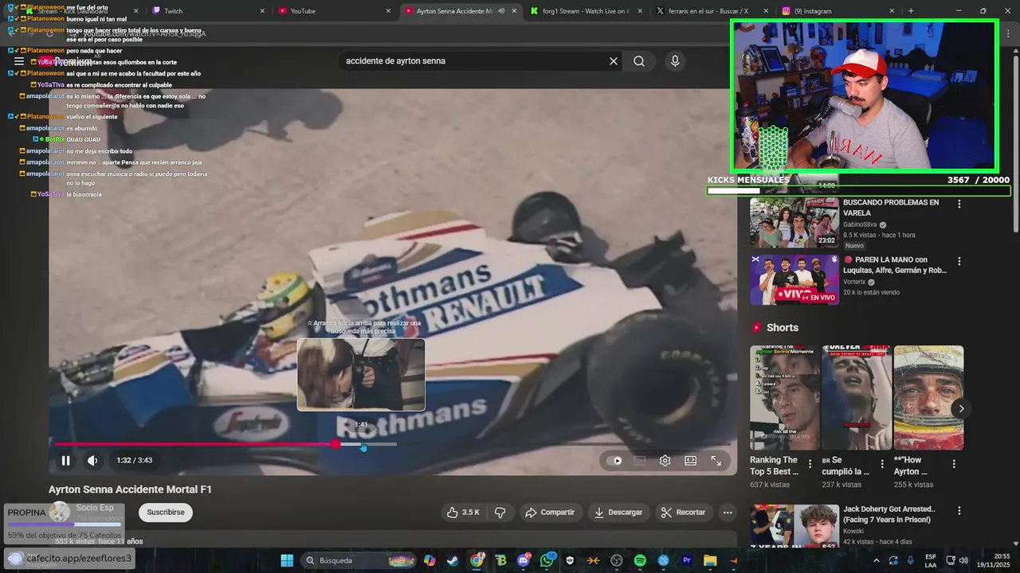Open the Jack Doherty Got Arrested video
Screen dimensions: 1020x573
889,514
